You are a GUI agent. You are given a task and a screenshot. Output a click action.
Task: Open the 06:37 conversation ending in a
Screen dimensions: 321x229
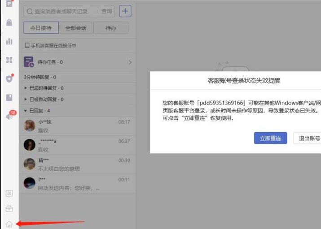[77, 145]
